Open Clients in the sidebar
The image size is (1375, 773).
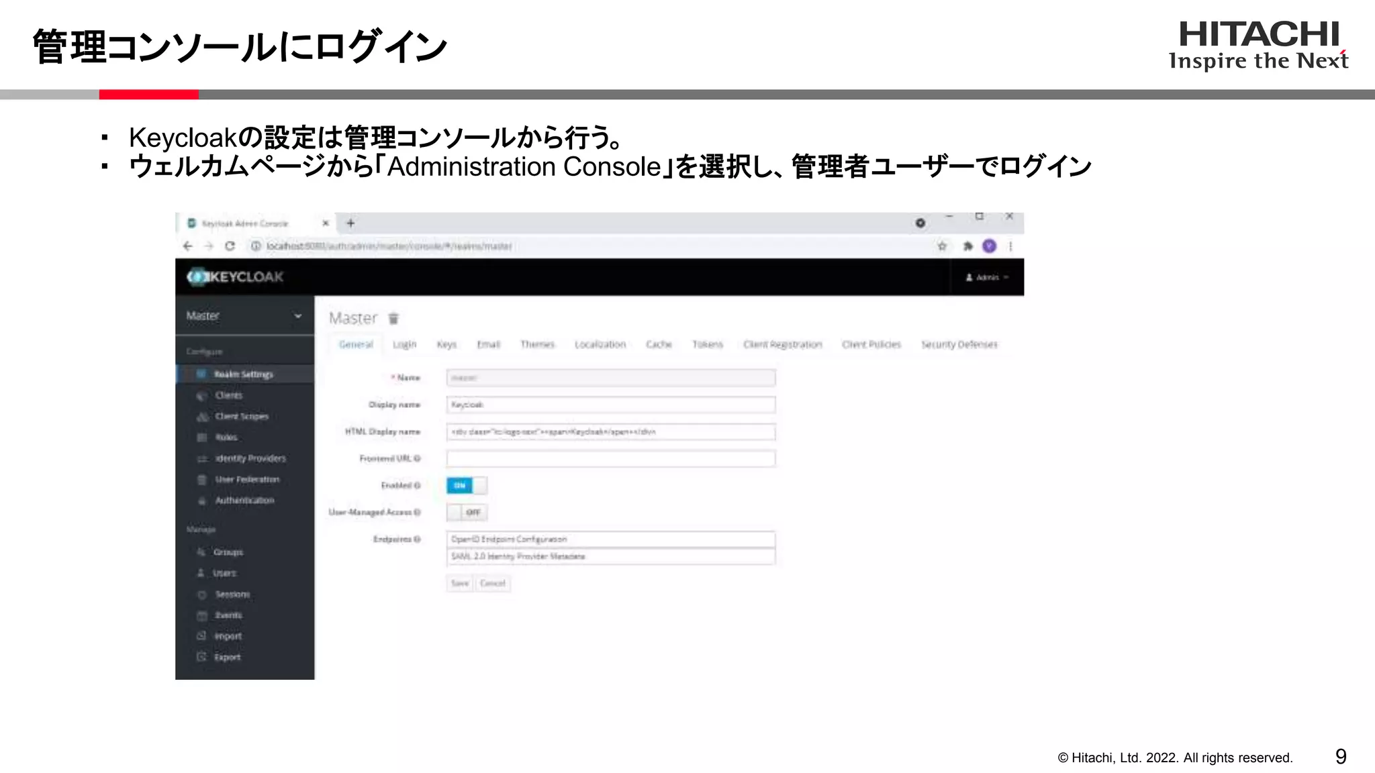229,395
